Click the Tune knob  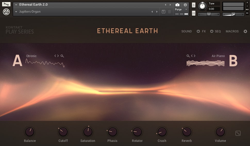(x=203, y=6)
